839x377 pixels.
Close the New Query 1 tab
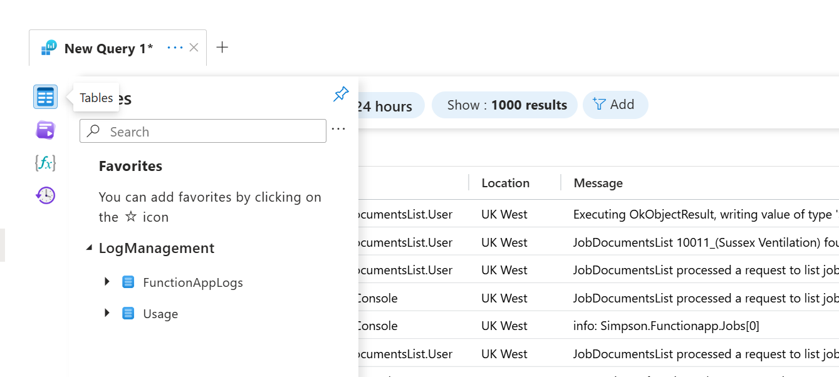[194, 48]
